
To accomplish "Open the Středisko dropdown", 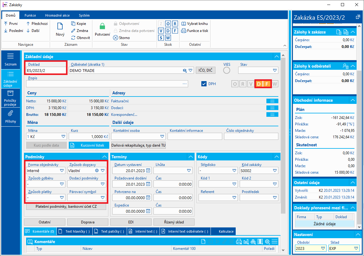I will click(234, 171).
